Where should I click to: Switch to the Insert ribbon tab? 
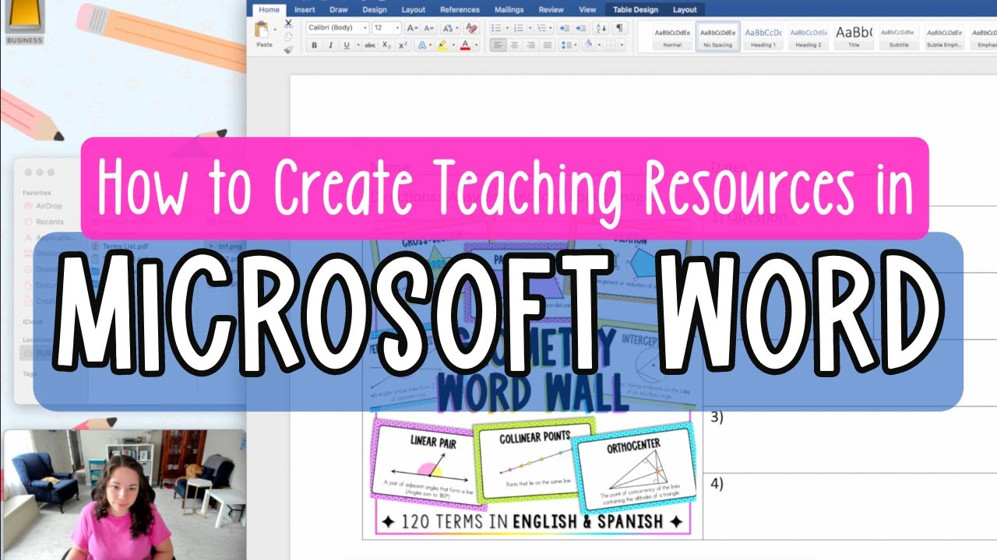coord(305,9)
